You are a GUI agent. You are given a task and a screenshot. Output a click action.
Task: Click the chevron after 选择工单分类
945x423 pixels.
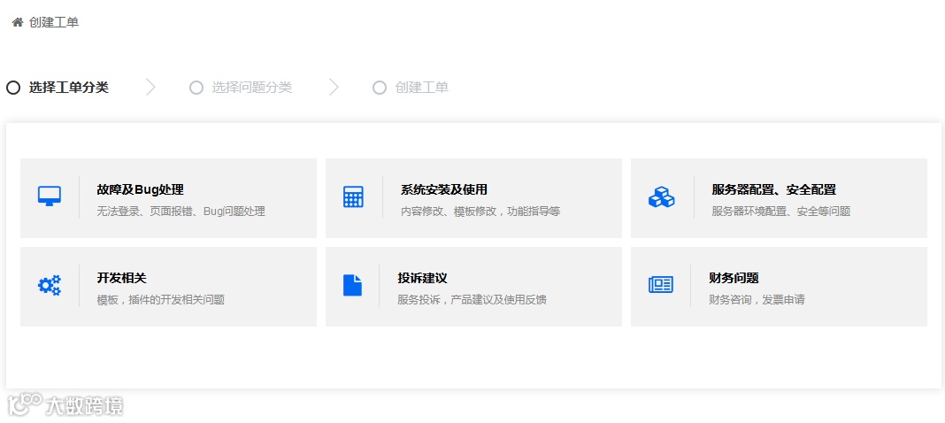coord(150,88)
